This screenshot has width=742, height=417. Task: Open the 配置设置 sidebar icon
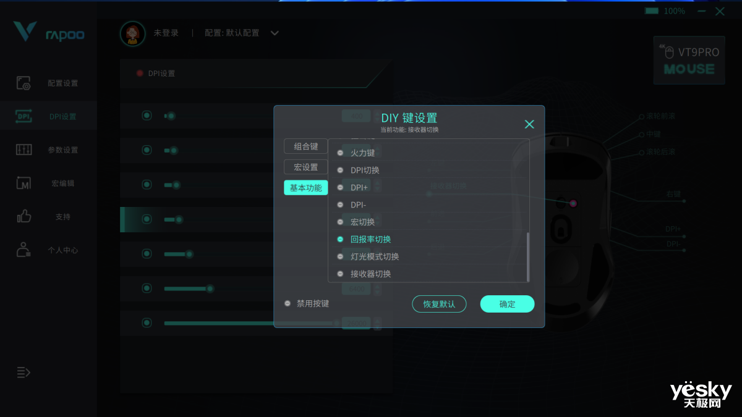[23, 83]
